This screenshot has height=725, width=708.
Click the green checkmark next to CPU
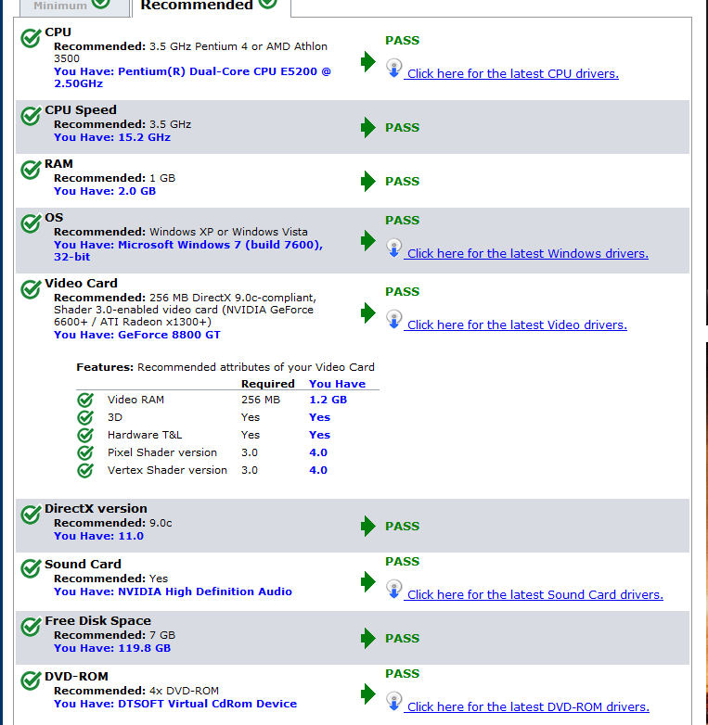click(31, 38)
